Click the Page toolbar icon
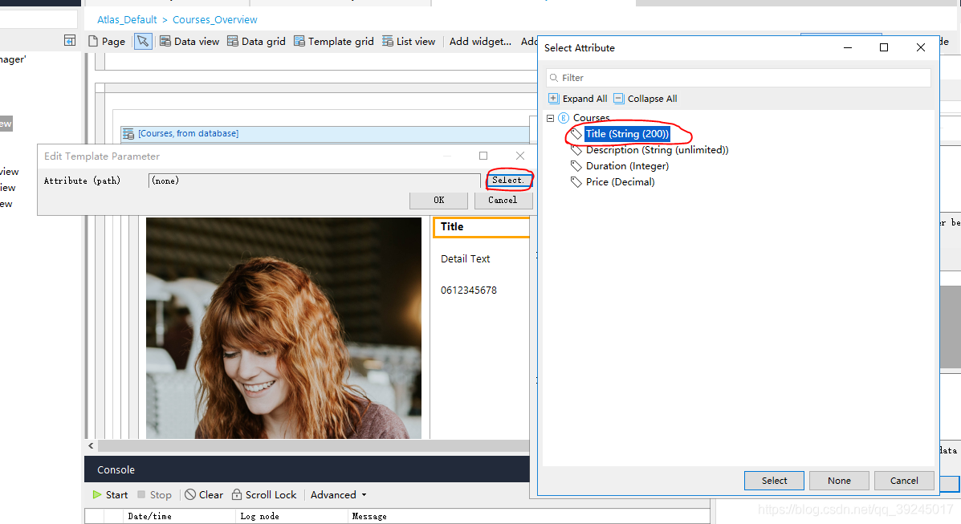Screen dimensions: 961x524 point(93,41)
